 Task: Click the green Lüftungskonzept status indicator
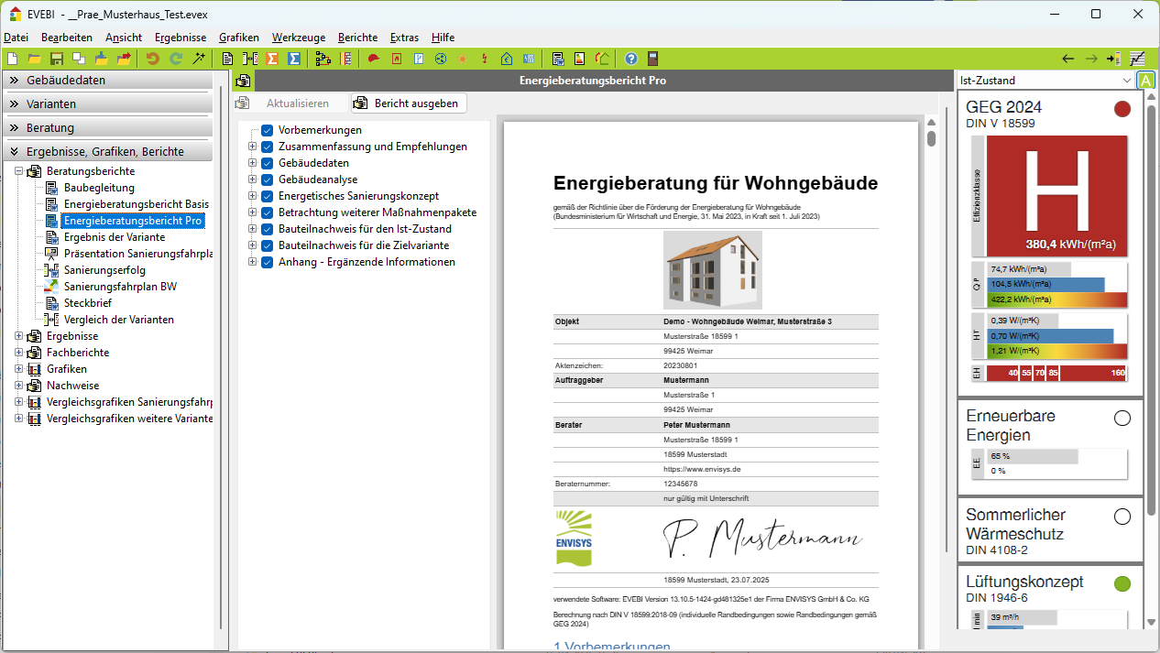(1122, 583)
